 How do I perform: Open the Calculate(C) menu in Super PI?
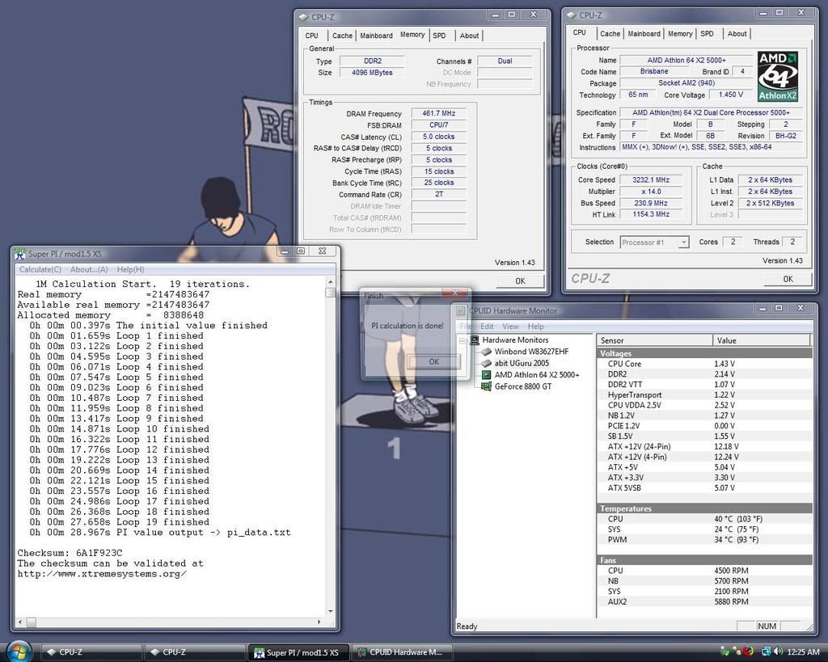coord(40,269)
